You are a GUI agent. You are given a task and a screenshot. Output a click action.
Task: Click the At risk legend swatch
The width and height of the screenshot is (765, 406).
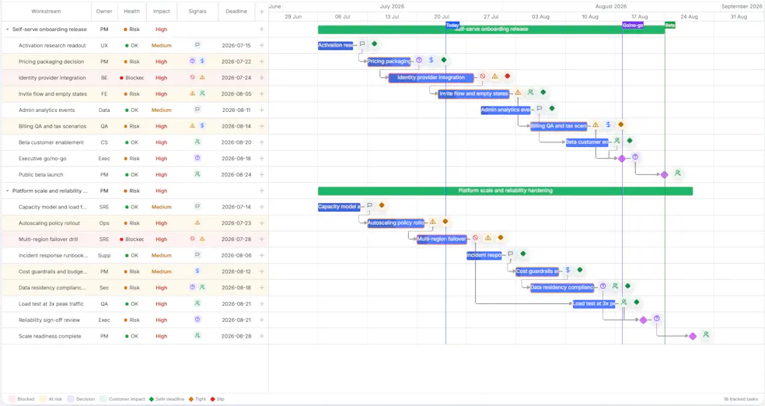click(43, 399)
